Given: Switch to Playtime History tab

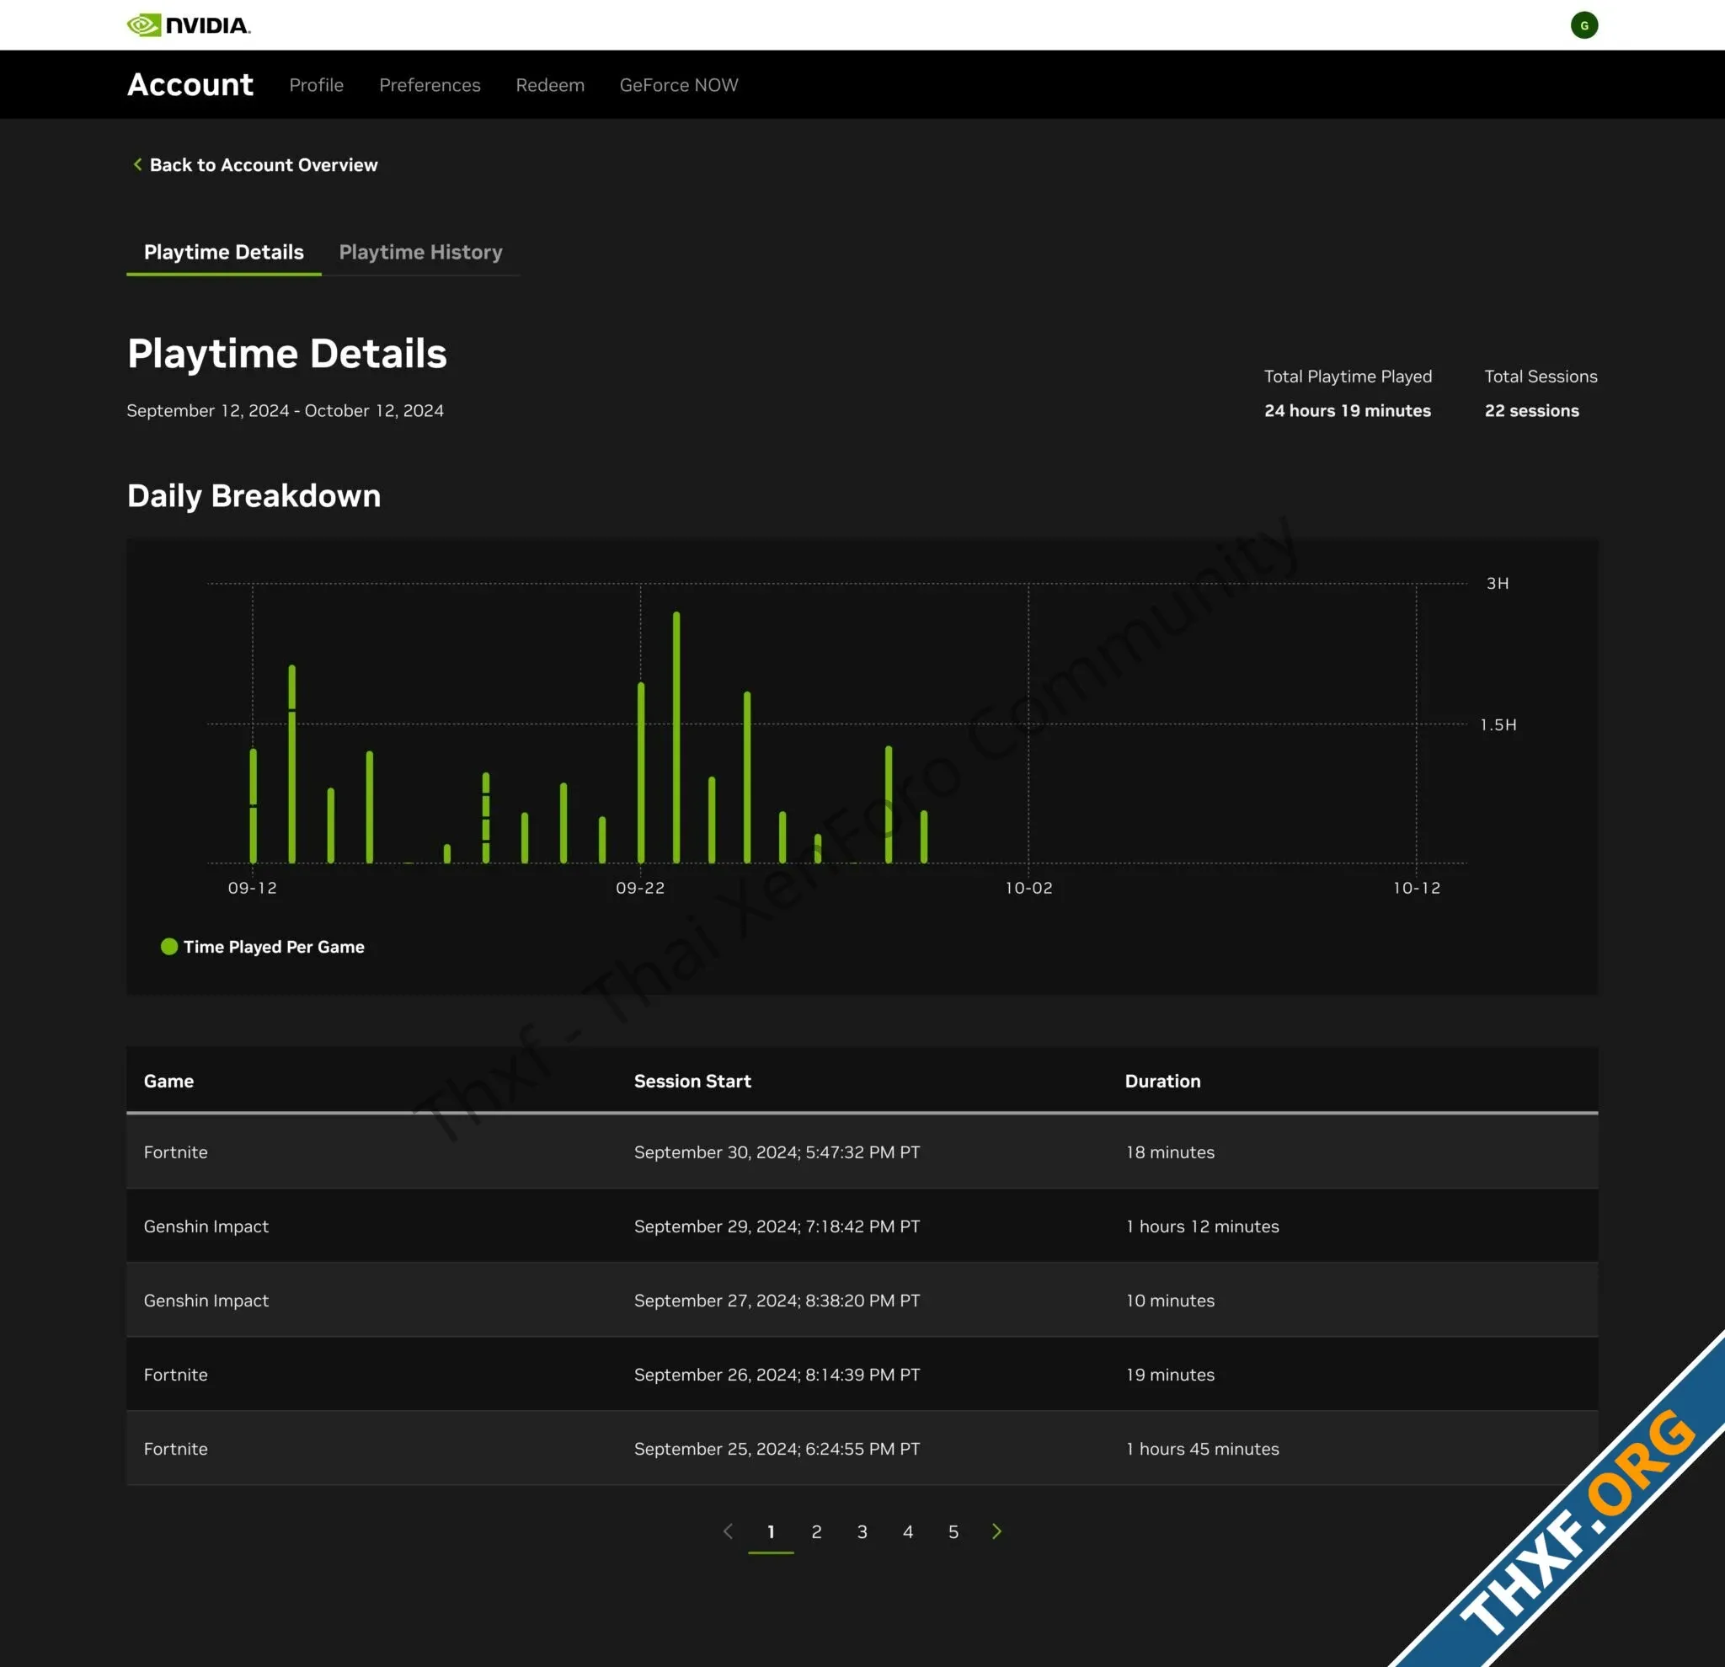Looking at the screenshot, I should (420, 252).
